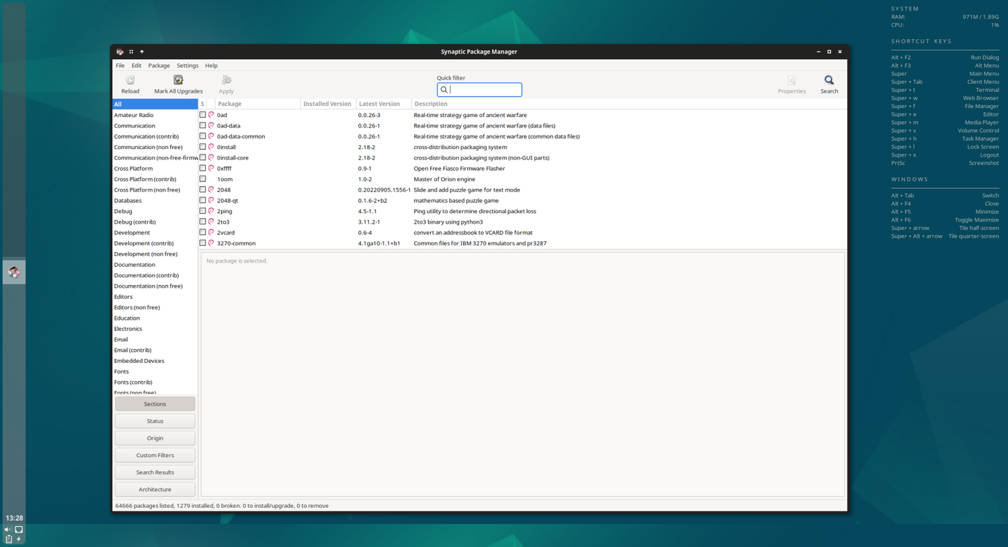Mark the 0install-core package checkbox
The height and width of the screenshot is (547, 1008).
coord(202,157)
